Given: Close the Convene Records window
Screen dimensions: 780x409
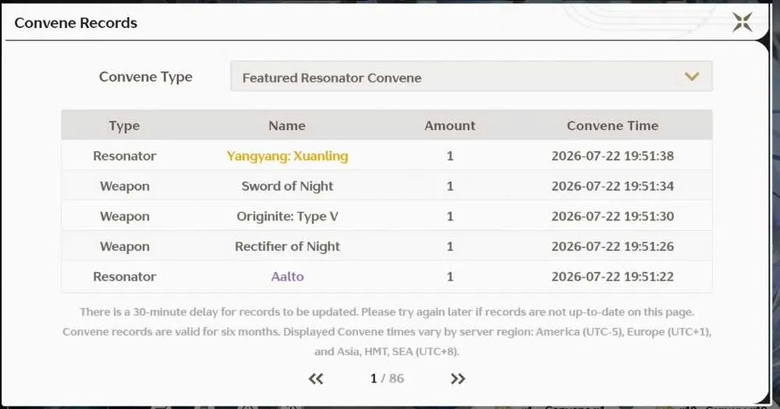Looking at the screenshot, I should (x=743, y=22).
